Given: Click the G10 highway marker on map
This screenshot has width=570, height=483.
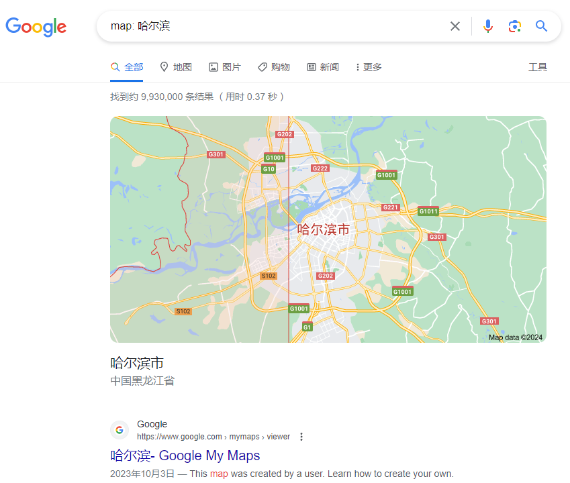Looking at the screenshot, I should tap(269, 169).
